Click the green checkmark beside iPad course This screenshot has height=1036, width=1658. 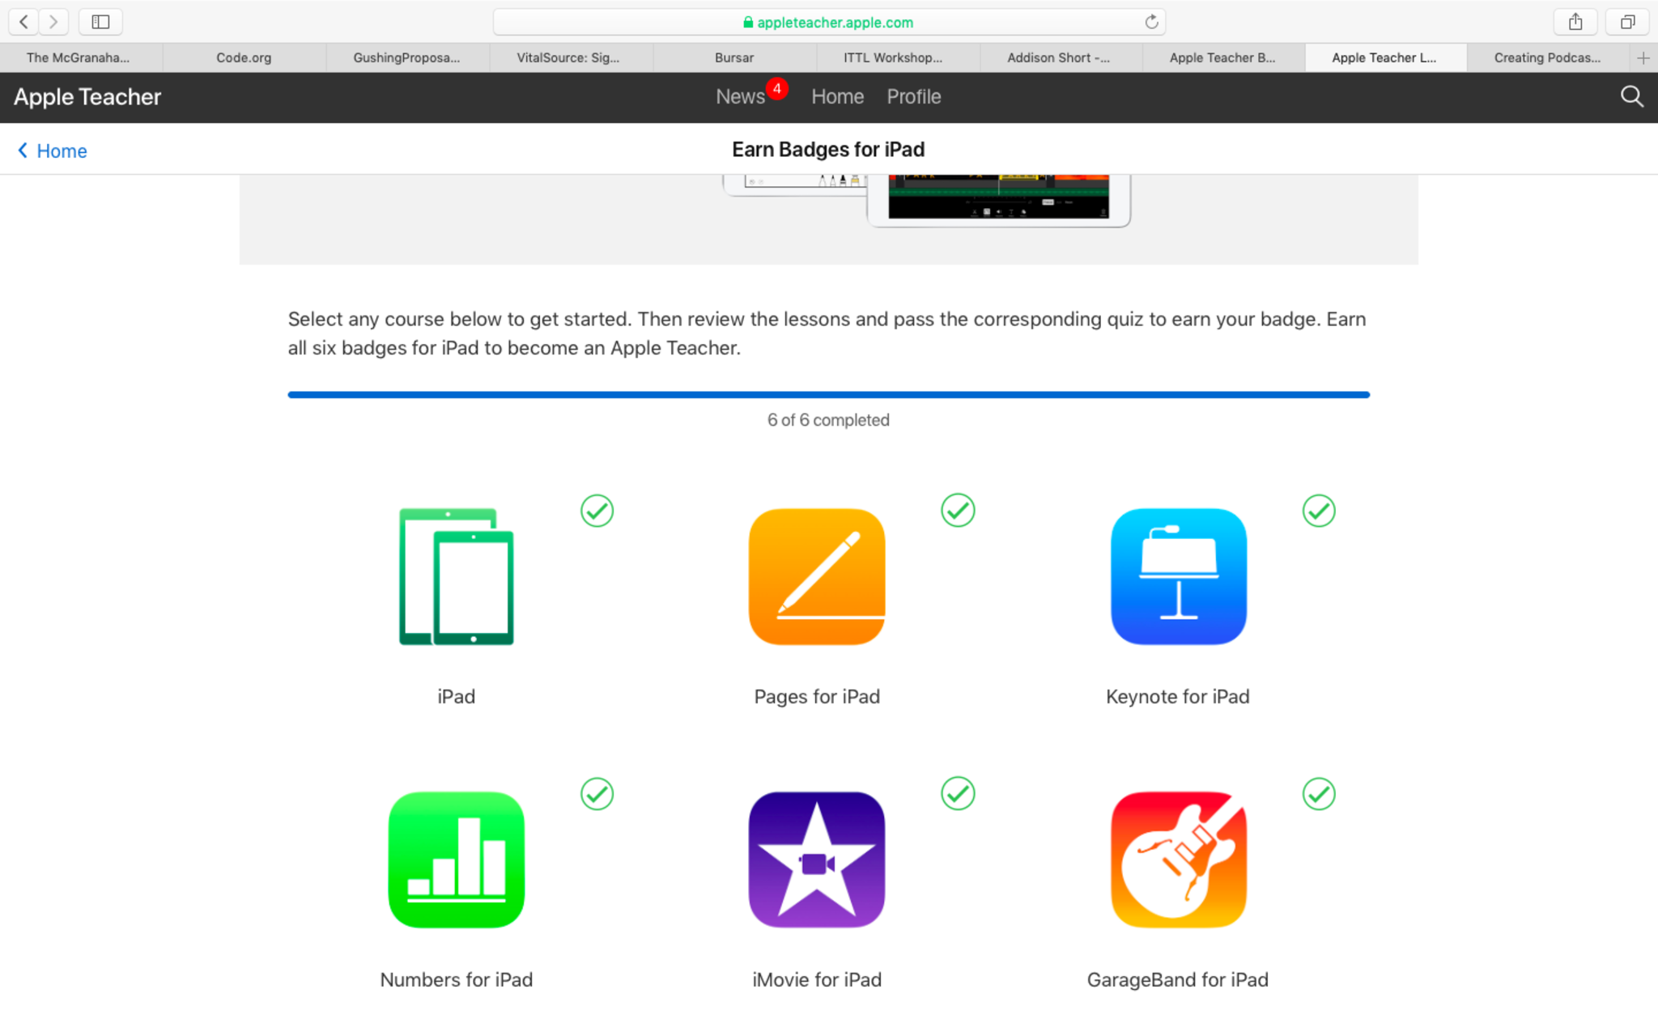[x=597, y=511]
